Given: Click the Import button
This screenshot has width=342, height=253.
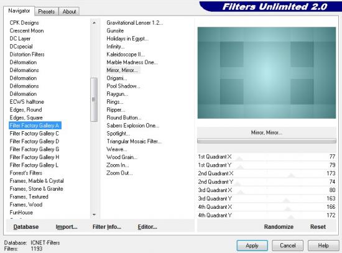Looking at the screenshot, I should 67,227.
